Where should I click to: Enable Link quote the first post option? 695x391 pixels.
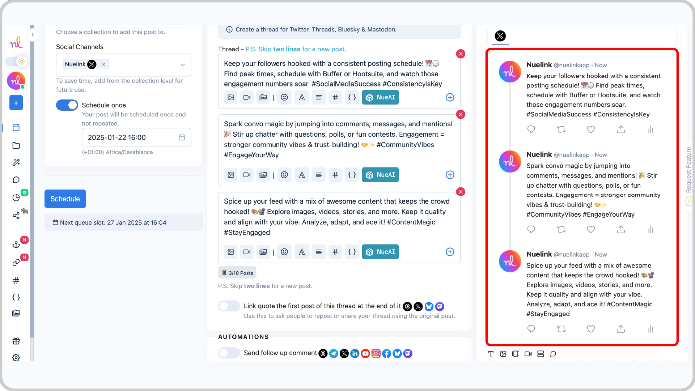click(229, 306)
